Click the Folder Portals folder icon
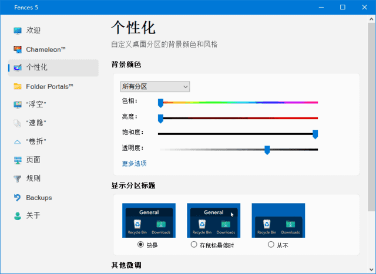 click(18, 86)
